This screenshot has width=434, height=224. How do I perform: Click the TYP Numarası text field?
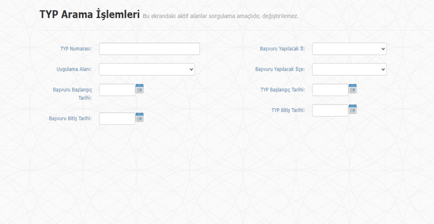(149, 49)
